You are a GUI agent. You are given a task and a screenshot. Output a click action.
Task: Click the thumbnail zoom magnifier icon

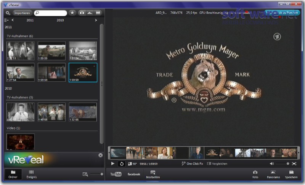pos(85,174)
